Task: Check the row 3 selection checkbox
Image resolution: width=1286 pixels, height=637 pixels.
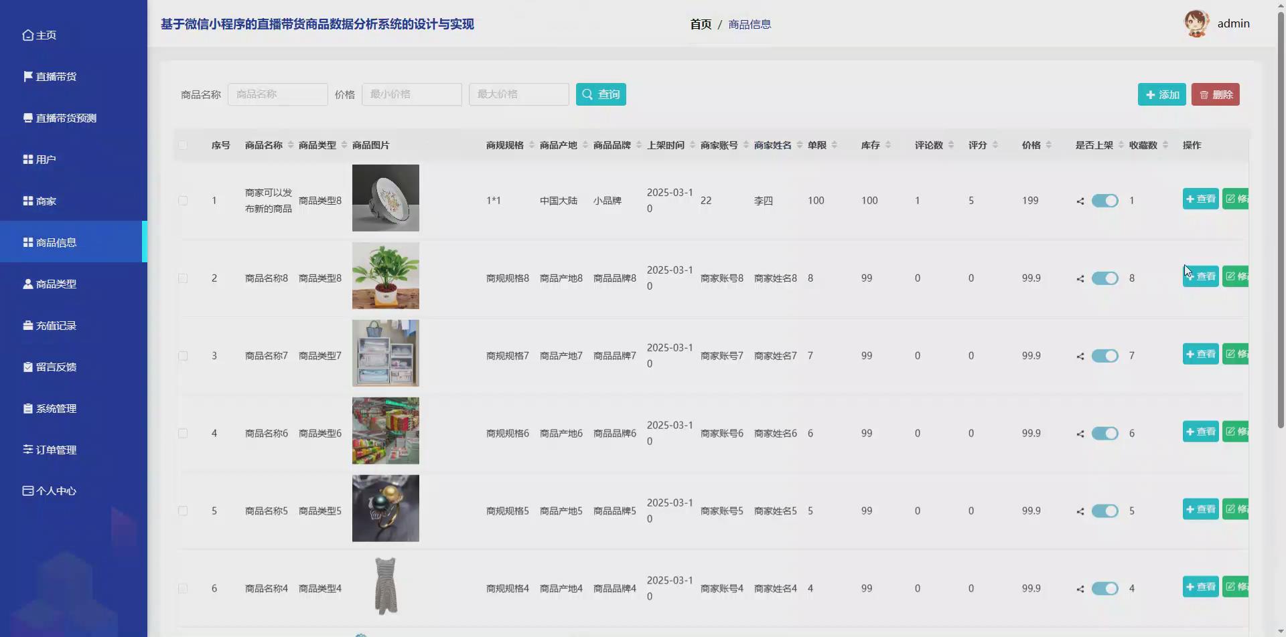Action: pyautogui.click(x=183, y=355)
